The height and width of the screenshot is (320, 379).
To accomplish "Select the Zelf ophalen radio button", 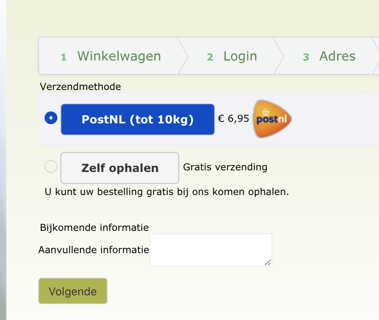I will point(51,166).
